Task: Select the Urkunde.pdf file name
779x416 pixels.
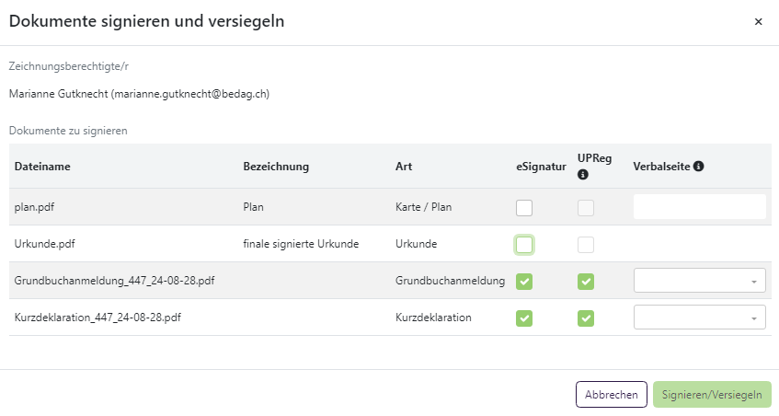Action: [43, 244]
